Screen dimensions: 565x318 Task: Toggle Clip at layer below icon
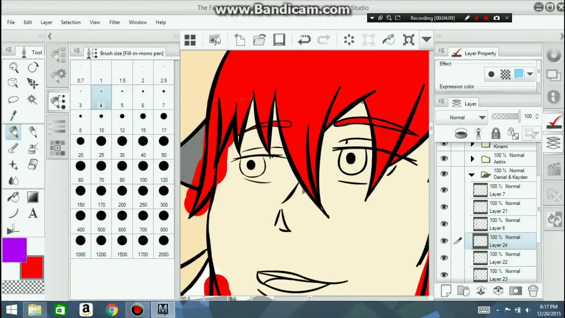tap(461, 133)
